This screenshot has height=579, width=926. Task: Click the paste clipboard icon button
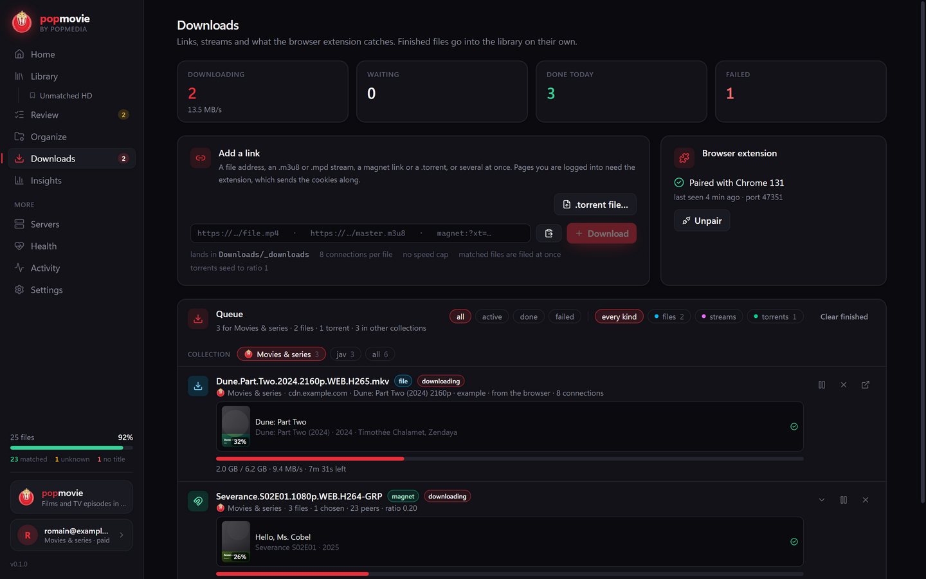(x=549, y=233)
